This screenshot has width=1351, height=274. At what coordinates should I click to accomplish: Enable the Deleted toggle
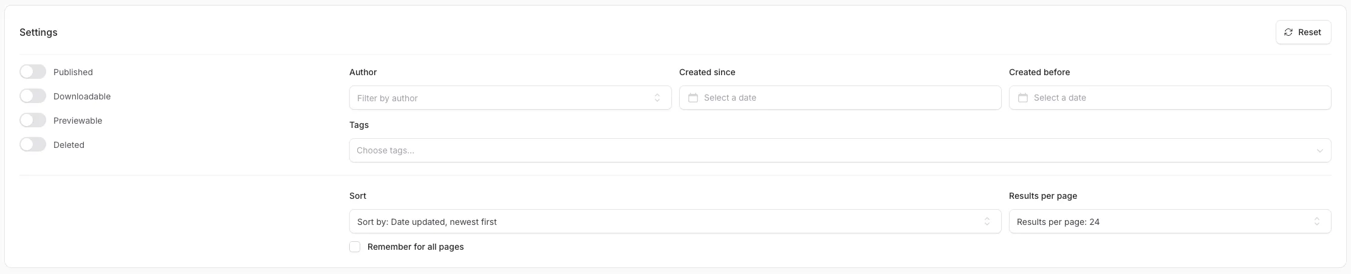pos(33,145)
